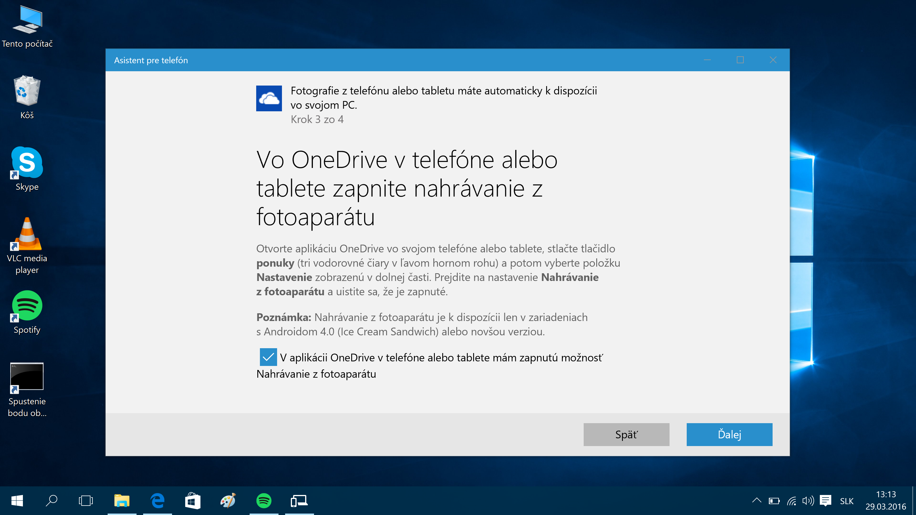Viewport: 916px width, 515px height.
Task: Click the 'Krok 3 zo 4' step text
Action: 317,119
